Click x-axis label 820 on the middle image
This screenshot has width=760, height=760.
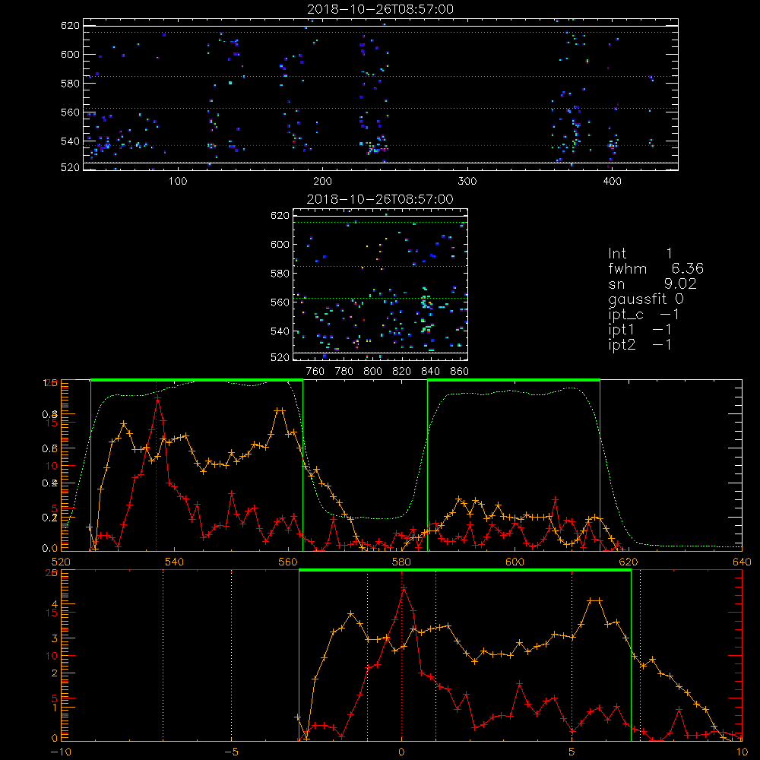coord(402,372)
